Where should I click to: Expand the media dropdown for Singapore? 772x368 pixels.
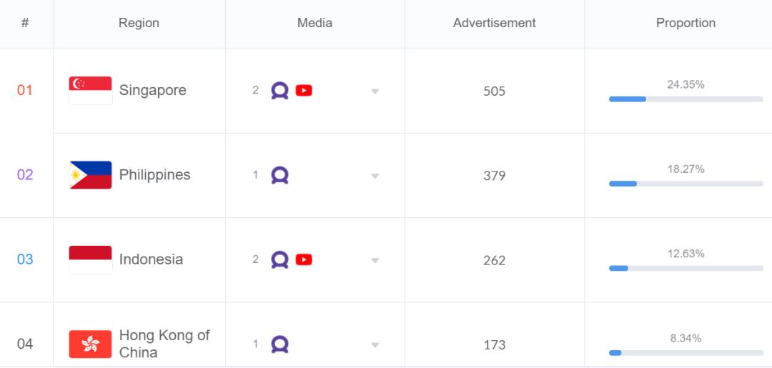click(x=375, y=91)
